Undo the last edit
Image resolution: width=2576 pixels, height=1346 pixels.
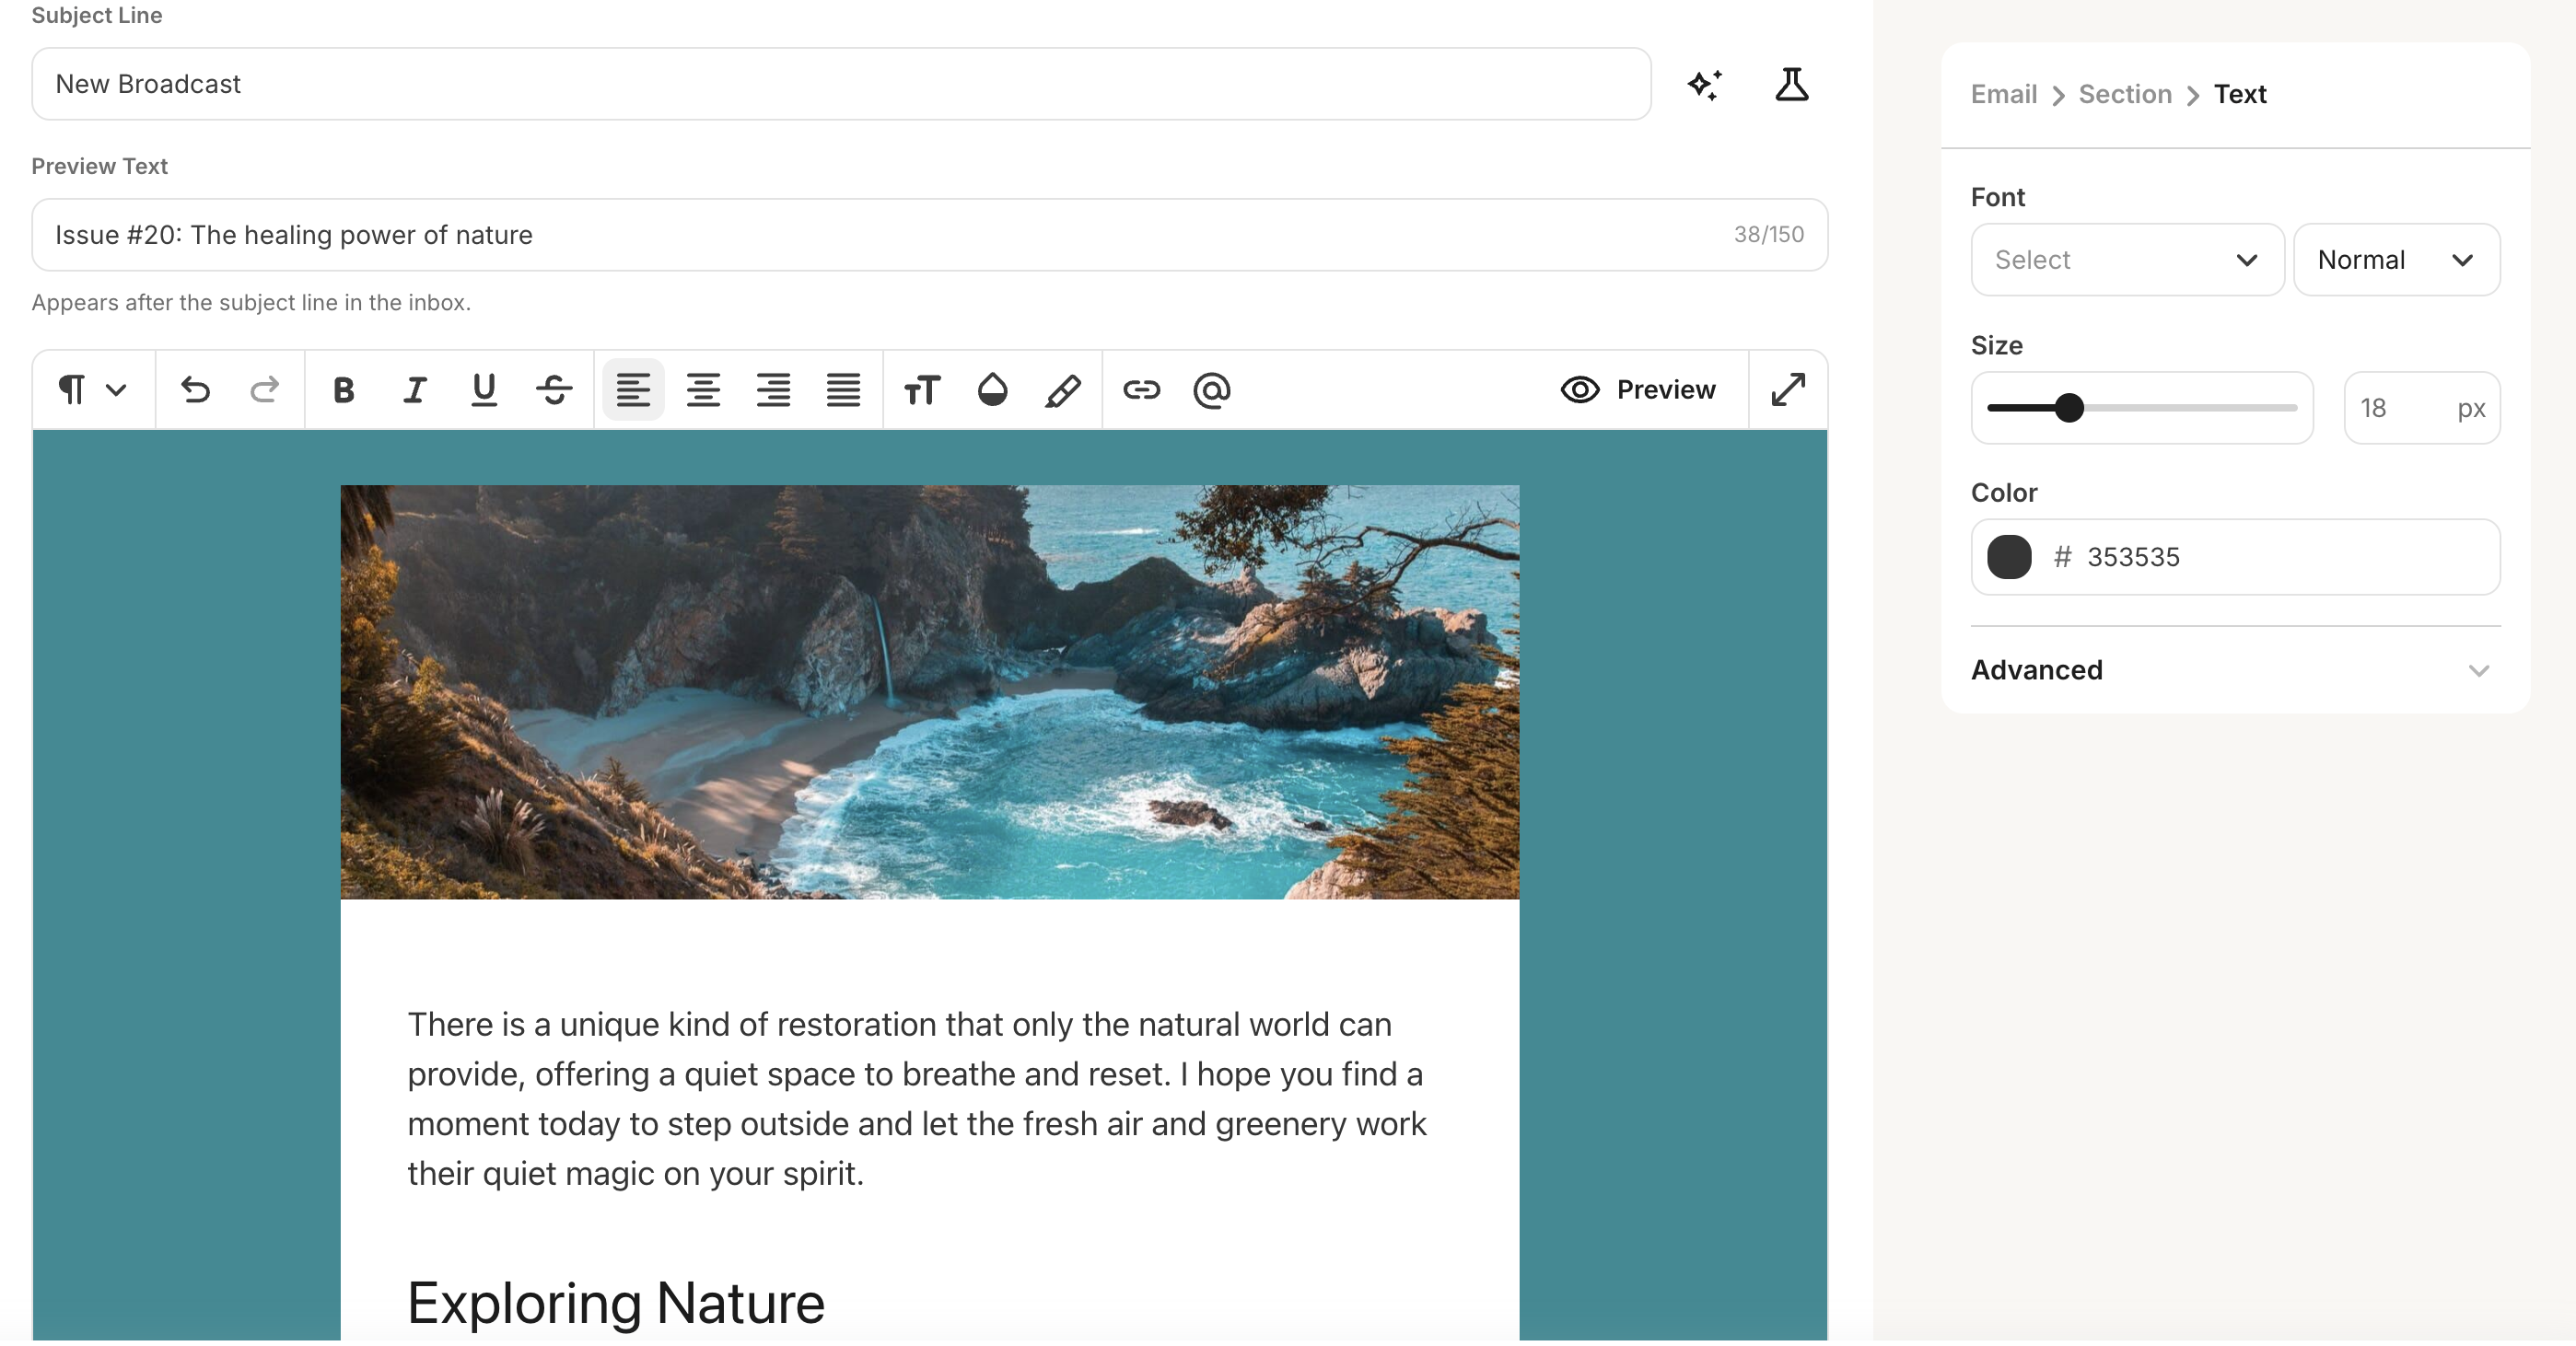195,389
